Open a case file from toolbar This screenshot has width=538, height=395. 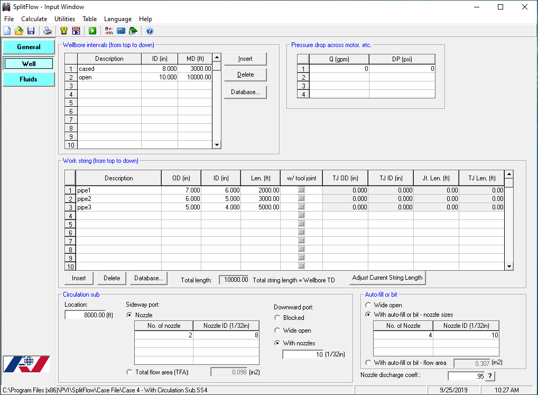click(x=19, y=31)
